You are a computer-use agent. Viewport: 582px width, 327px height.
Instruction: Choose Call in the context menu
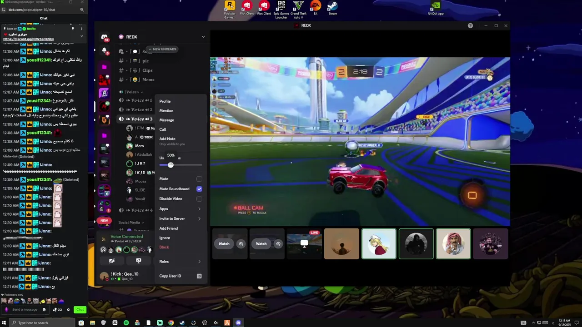[180, 129]
